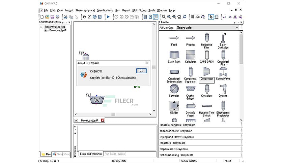The height and width of the screenshot is (163, 282).
Task: Expand Heat Exchangers : Grayscale section
Action: click(x=200, y=125)
